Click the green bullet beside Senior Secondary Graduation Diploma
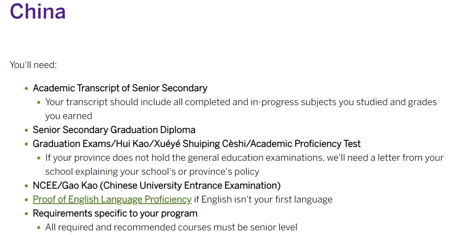The image size is (465, 235). (x=27, y=130)
